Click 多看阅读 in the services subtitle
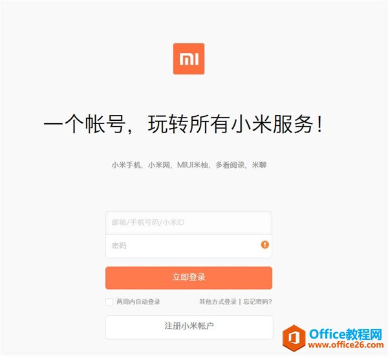The image size is (388, 356). [x=230, y=165]
